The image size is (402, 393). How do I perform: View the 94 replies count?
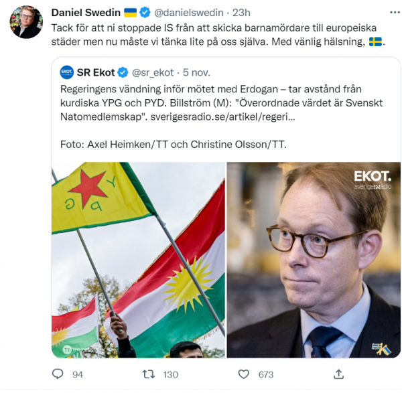click(78, 374)
